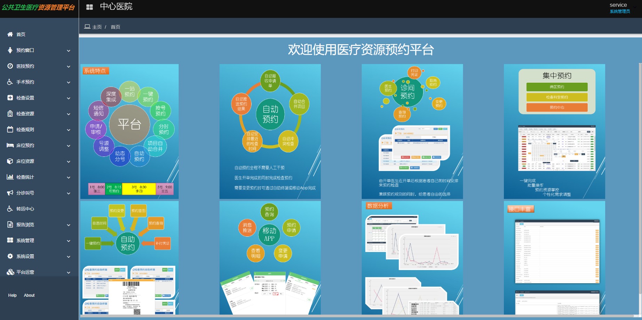Click the gear icon for 系统设置

click(x=10, y=256)
